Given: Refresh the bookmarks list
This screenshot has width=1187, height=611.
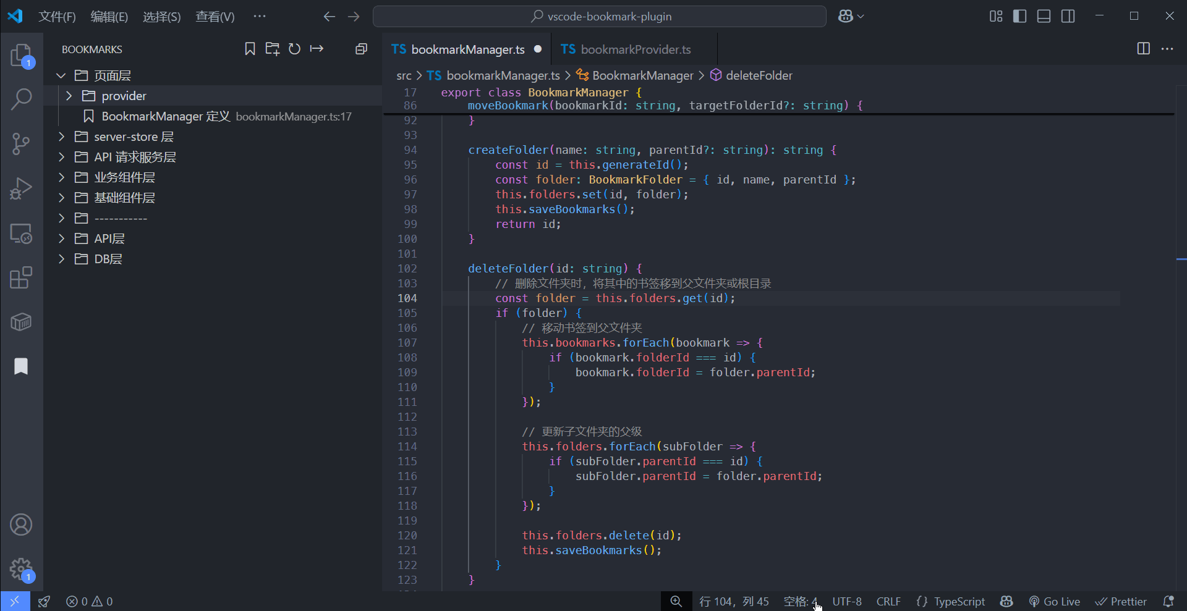Looking at the screenshot, I should click(x=294, y=49).
